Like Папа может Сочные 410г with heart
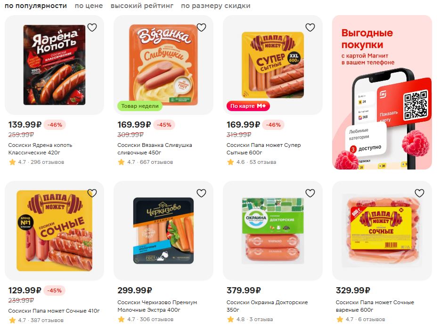The image size is (440, 331). [x=92, y=193]
